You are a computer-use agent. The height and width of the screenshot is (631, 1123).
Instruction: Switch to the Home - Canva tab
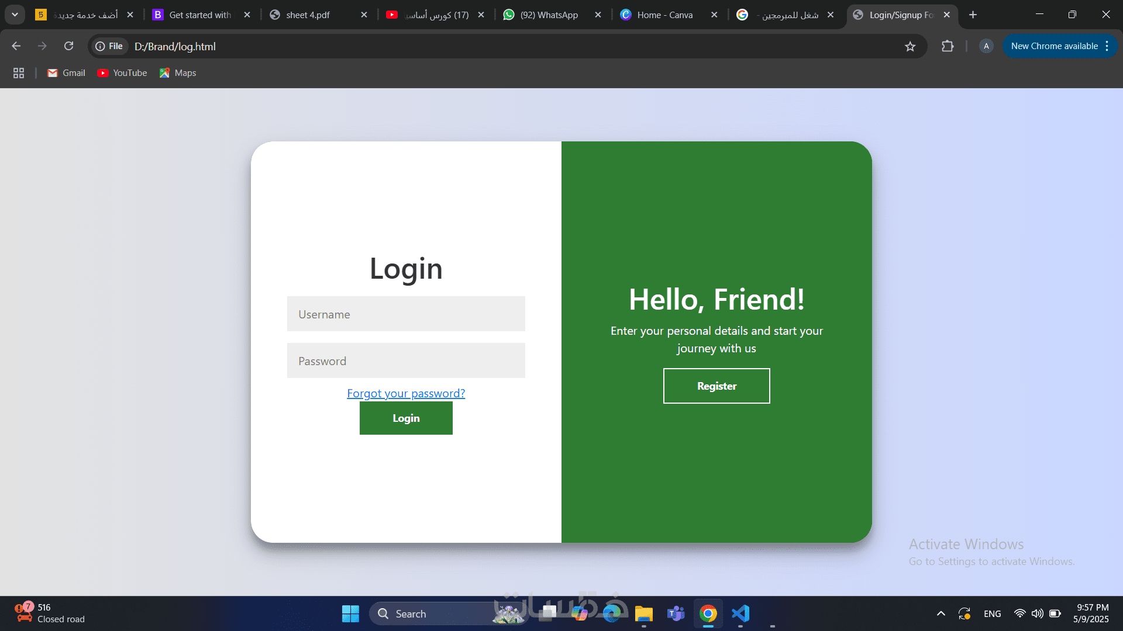pyautogui.click(x=664, y=15)
